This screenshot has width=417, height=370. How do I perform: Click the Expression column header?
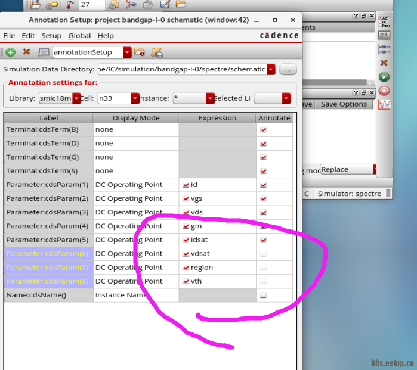[x=217, y=118]
